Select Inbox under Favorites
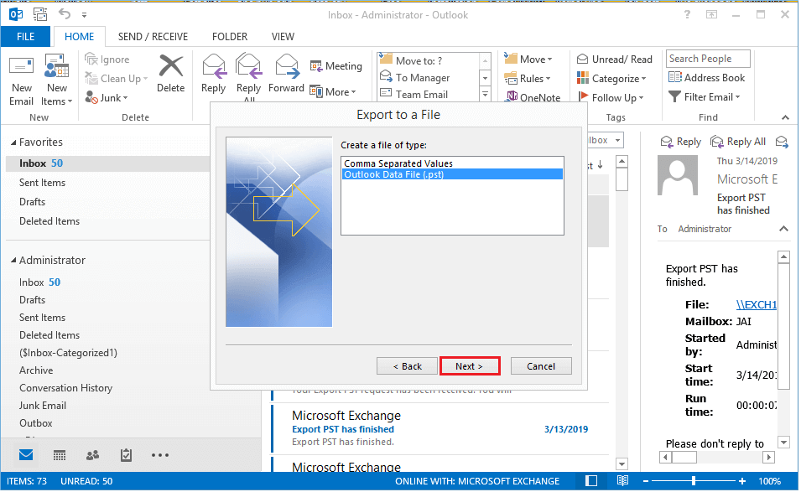The height and width of the screenshot is (492, 801). pos(107,163)
